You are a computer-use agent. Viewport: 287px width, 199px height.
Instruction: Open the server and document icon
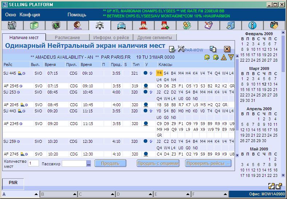[x=231, y=25]
